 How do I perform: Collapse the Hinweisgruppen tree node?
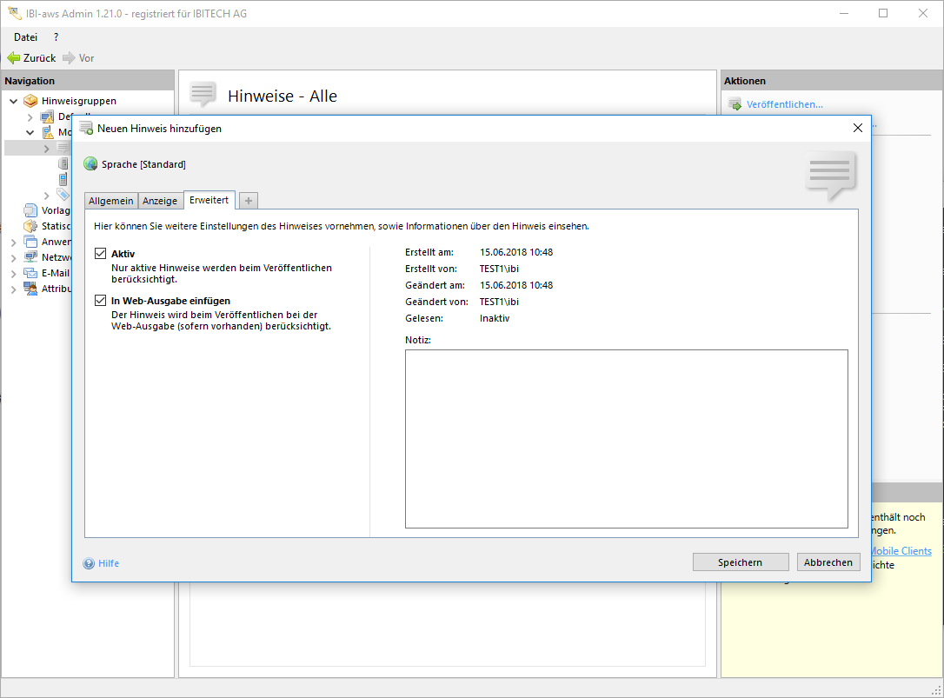(13, 102)
